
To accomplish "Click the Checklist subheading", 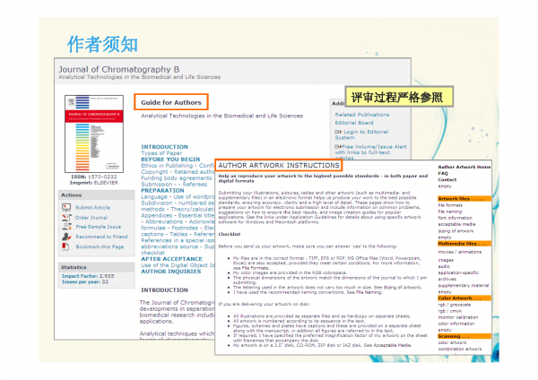I will click(x=230, y=234).
